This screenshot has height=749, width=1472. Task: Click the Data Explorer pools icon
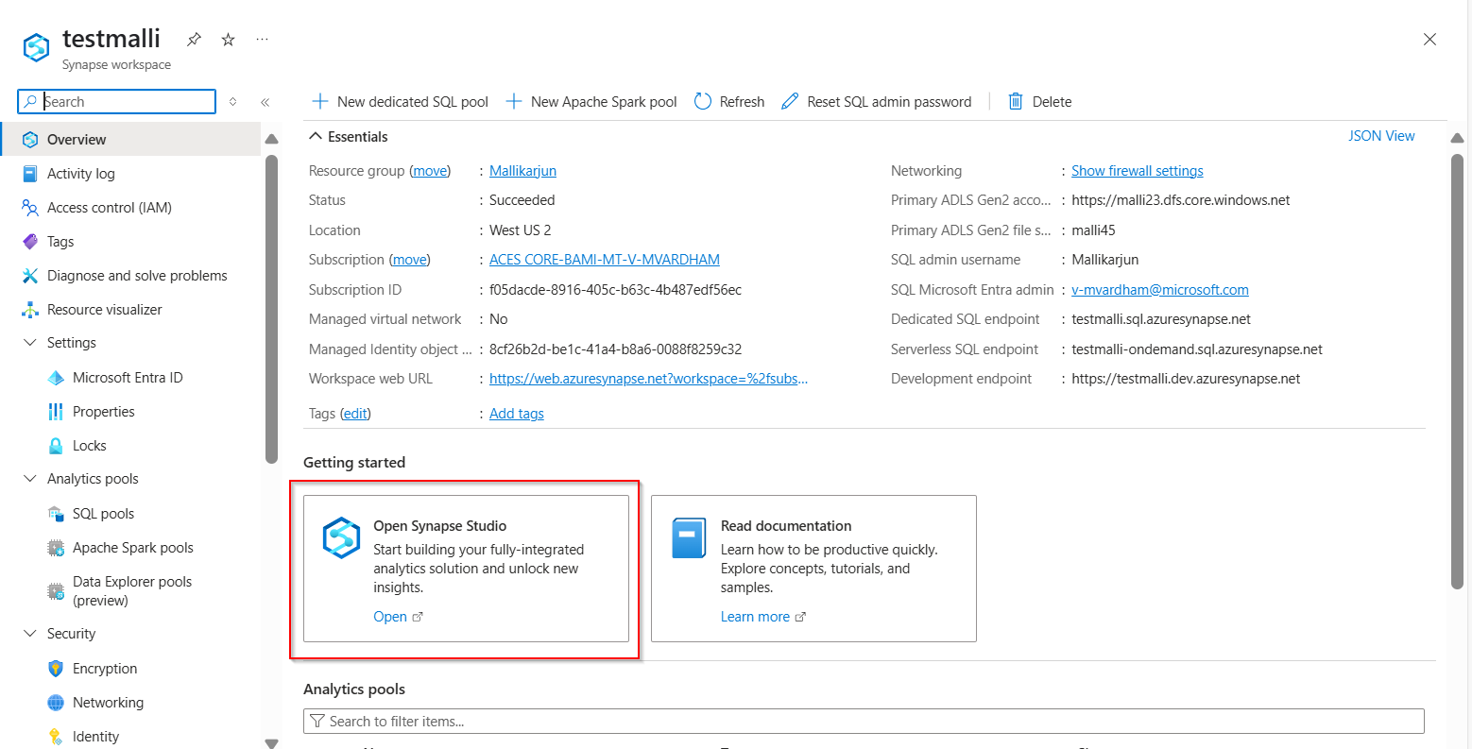pos(56,591)
